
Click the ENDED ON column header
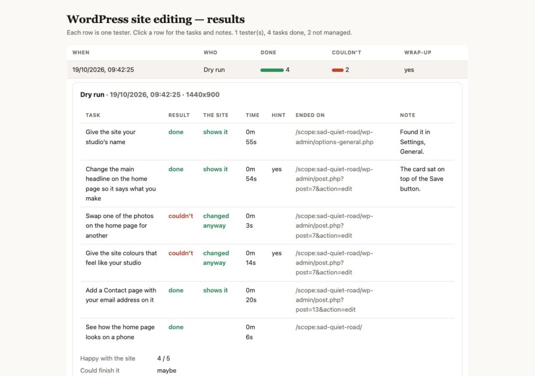310,115
